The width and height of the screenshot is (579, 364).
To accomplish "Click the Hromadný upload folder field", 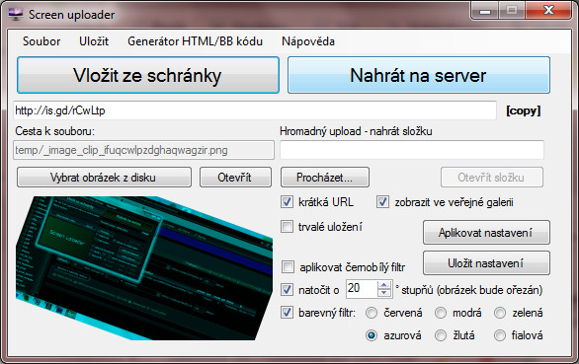I will coord(412,150).
